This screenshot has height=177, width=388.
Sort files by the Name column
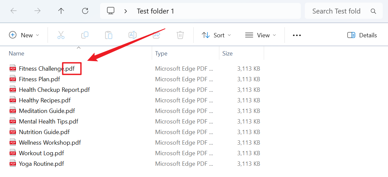17,53
